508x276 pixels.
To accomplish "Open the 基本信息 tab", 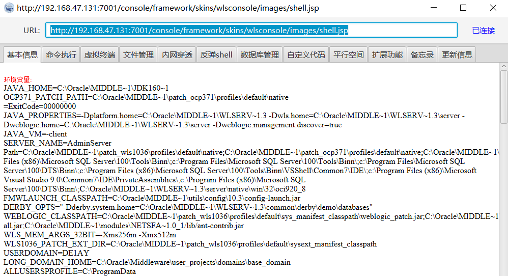I will tap(22, 55).
